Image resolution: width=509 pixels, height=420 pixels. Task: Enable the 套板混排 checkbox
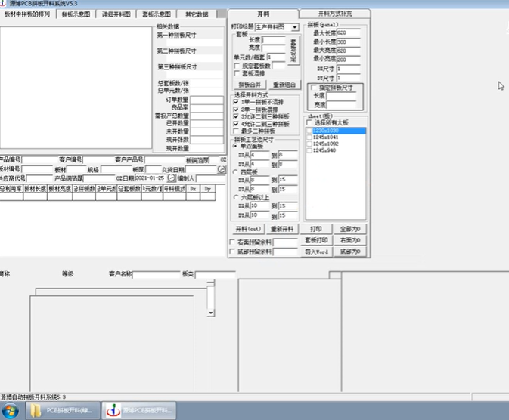pyautogui.click(x=237, y=74)
